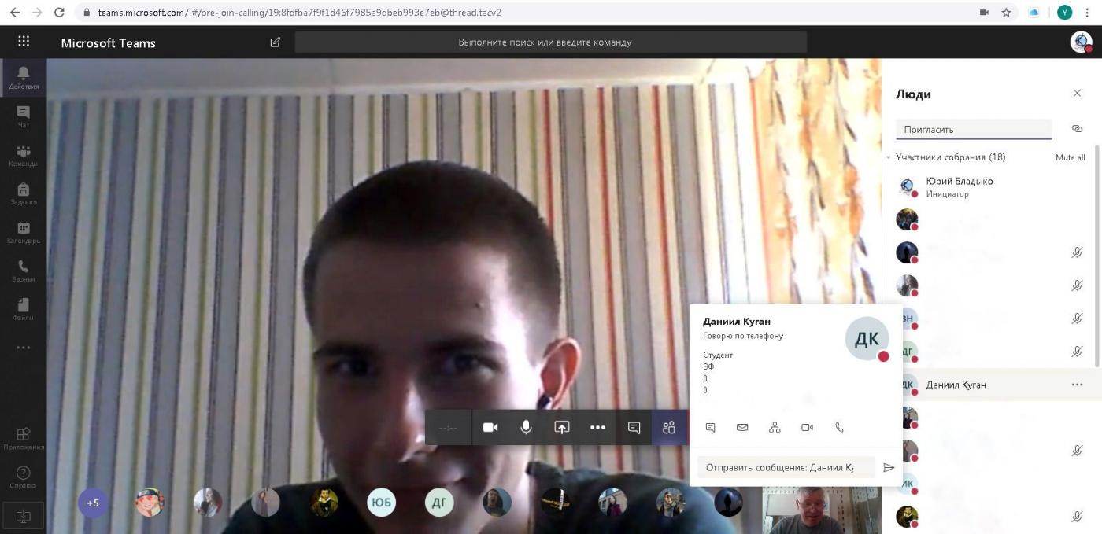The height and width of the screenshot is (534, 1102).
Task: Open the Calendar in the left sidebar
Action: coord(23,233)
